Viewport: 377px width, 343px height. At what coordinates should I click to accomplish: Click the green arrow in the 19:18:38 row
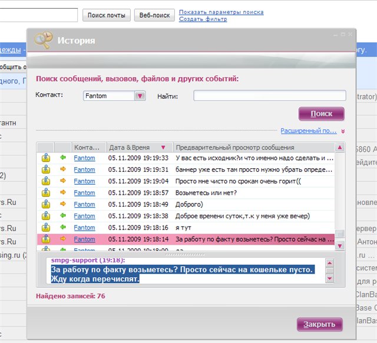pos(63,216)
